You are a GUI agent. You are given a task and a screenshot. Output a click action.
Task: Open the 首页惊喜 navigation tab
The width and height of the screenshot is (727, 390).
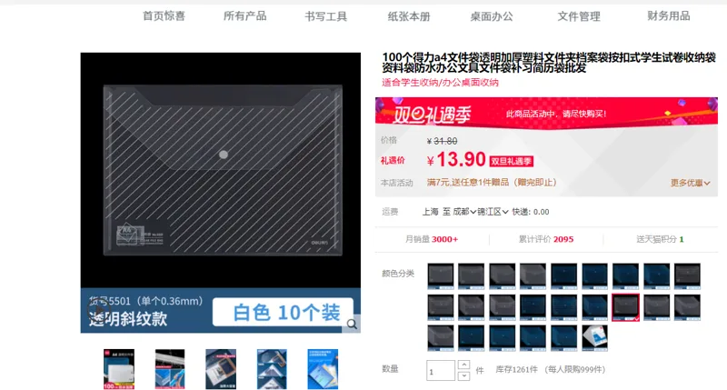click(x=164, y=16)
